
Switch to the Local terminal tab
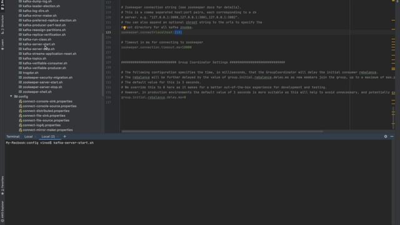[28, 136]
